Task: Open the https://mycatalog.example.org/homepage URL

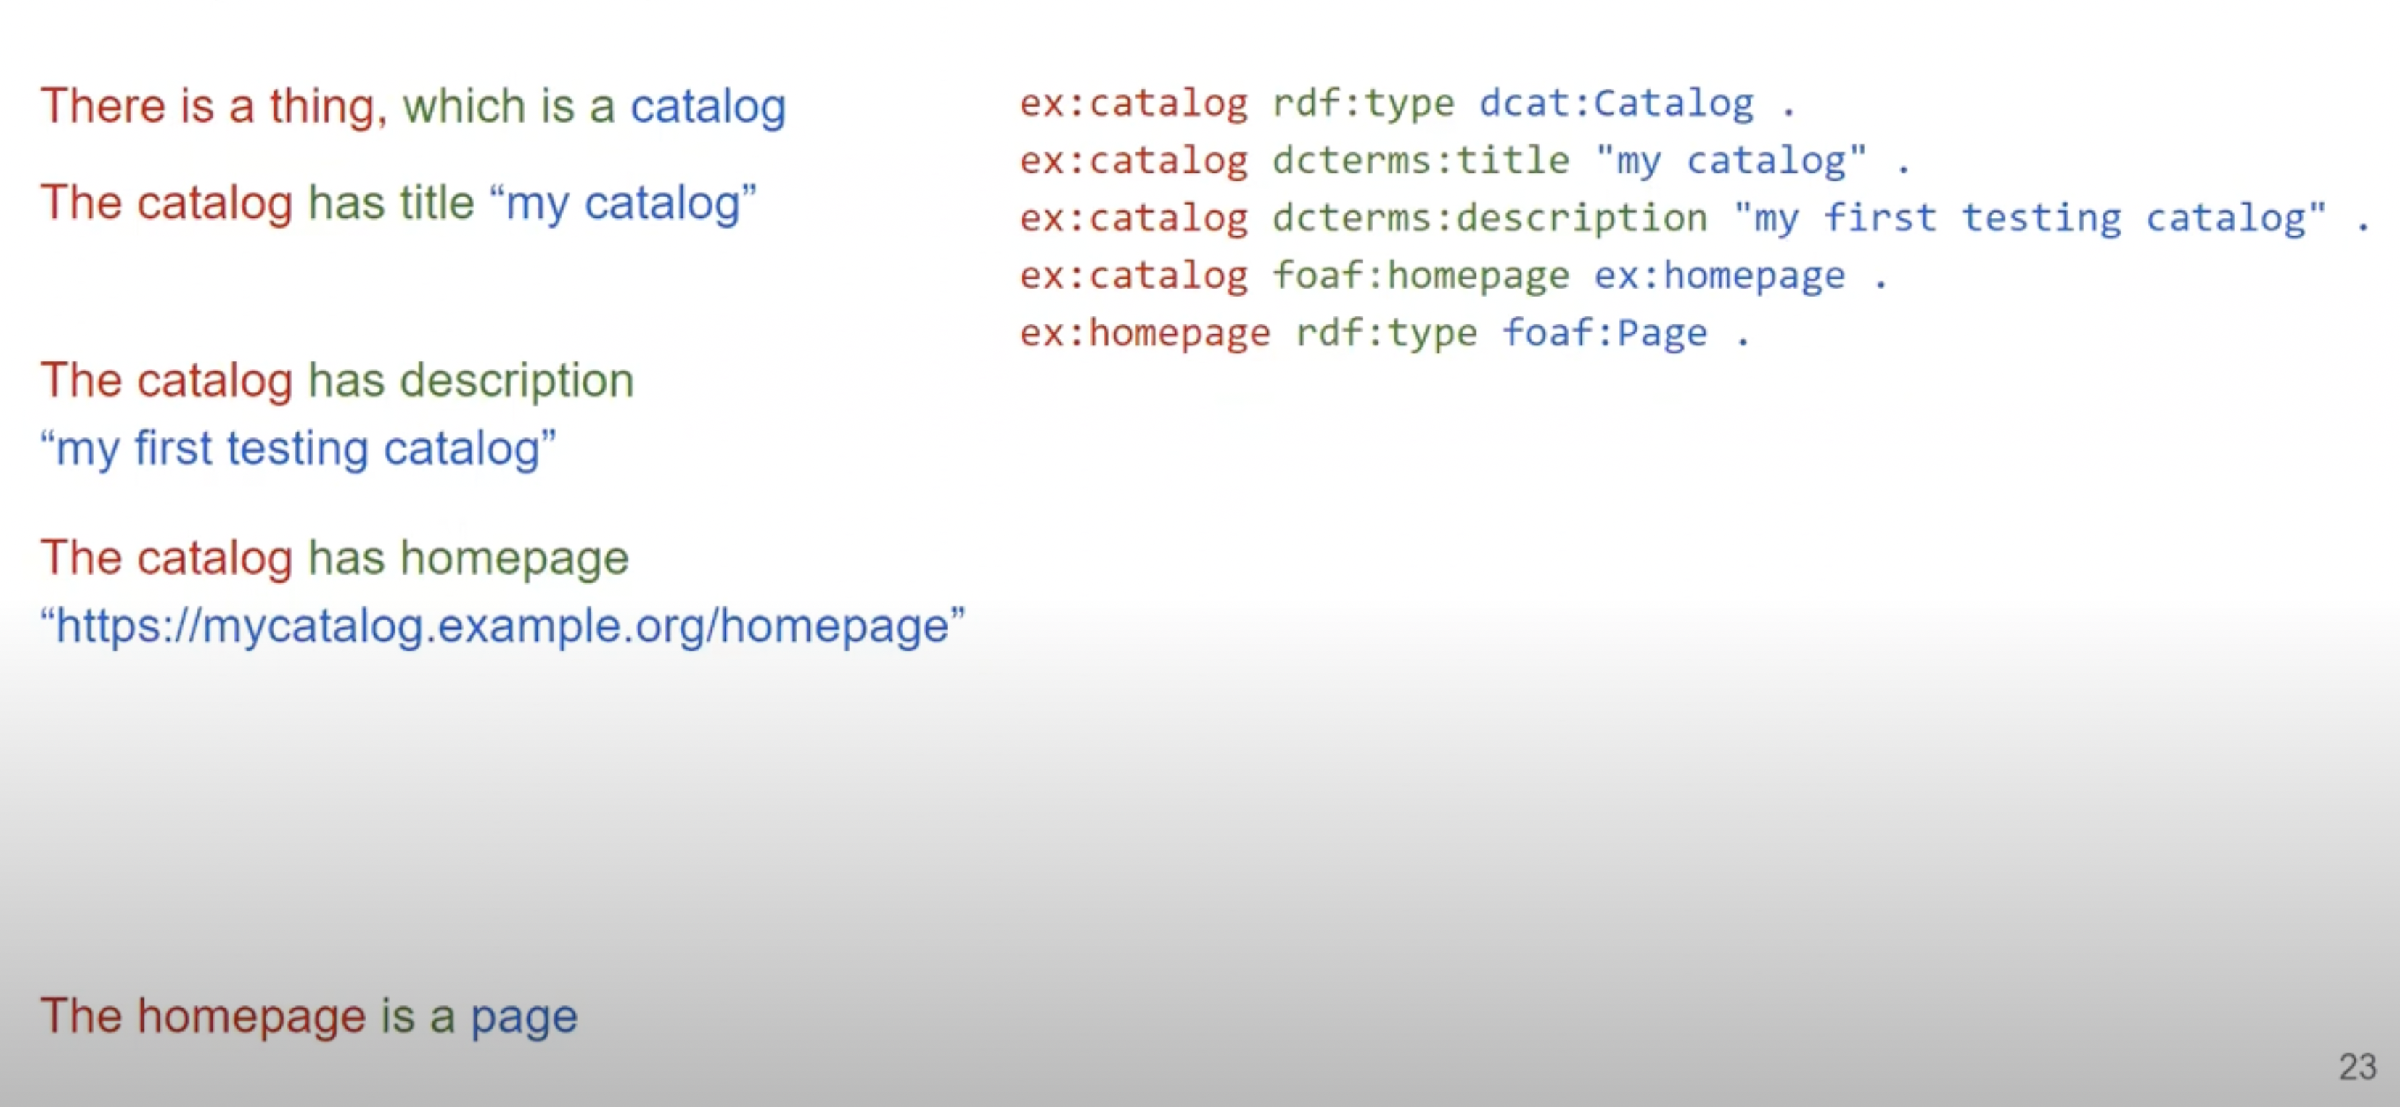Action: (x=503, y=625)
